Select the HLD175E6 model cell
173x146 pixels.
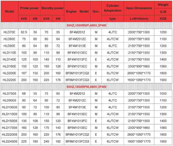coord(10,127)
